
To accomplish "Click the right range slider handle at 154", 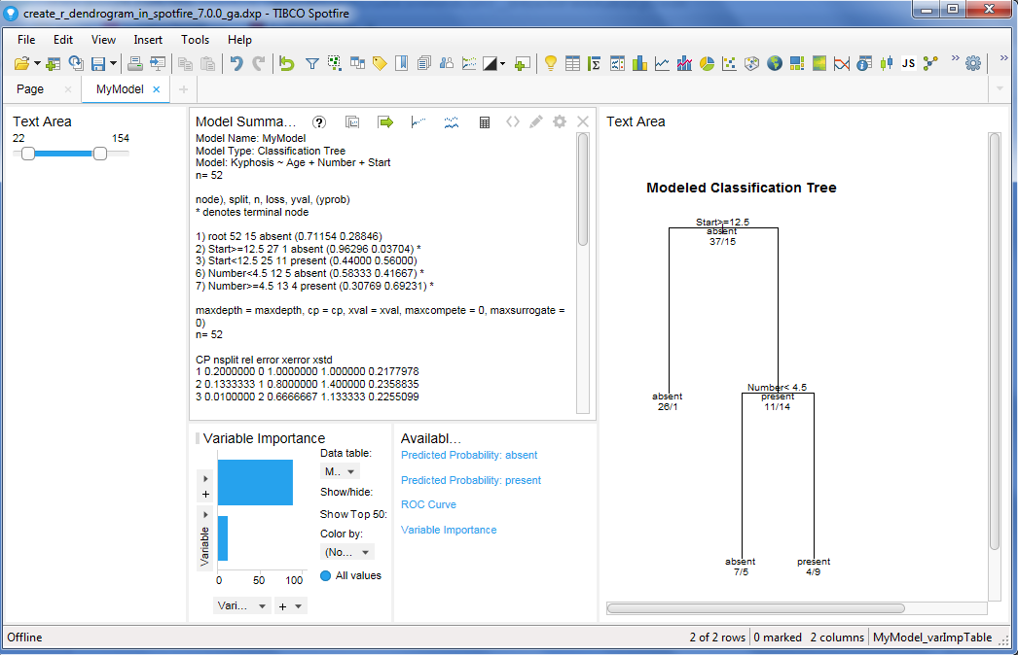I will tap(100, 154).
